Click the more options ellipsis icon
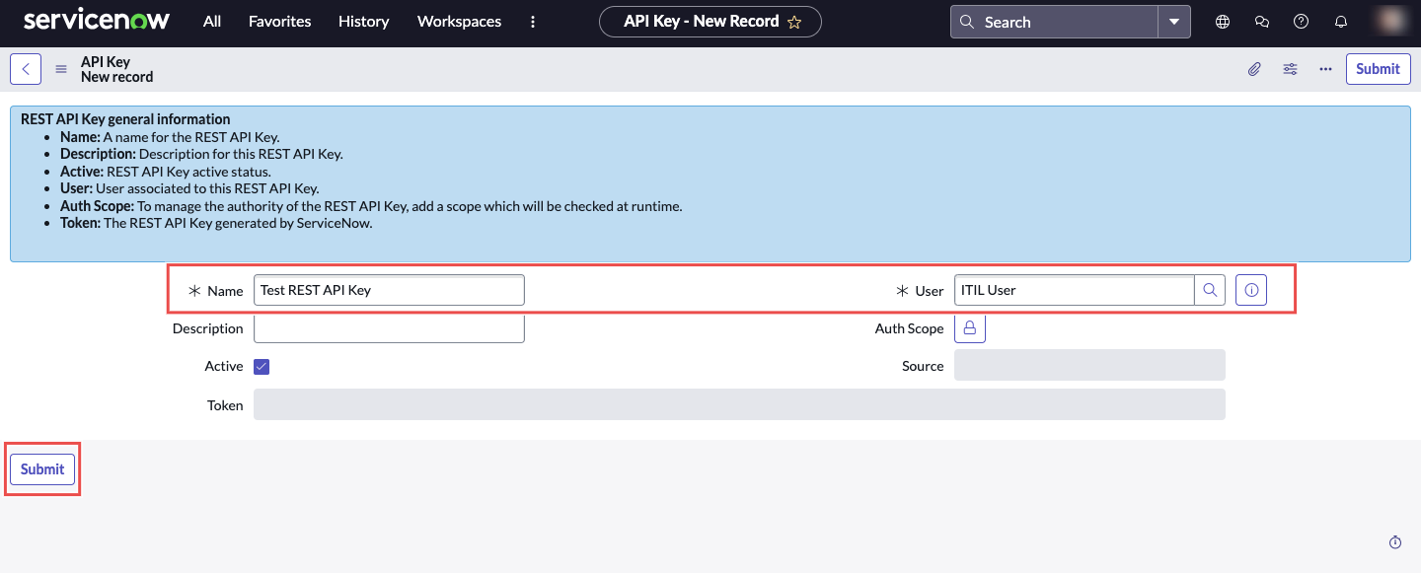 point(1325,68)
